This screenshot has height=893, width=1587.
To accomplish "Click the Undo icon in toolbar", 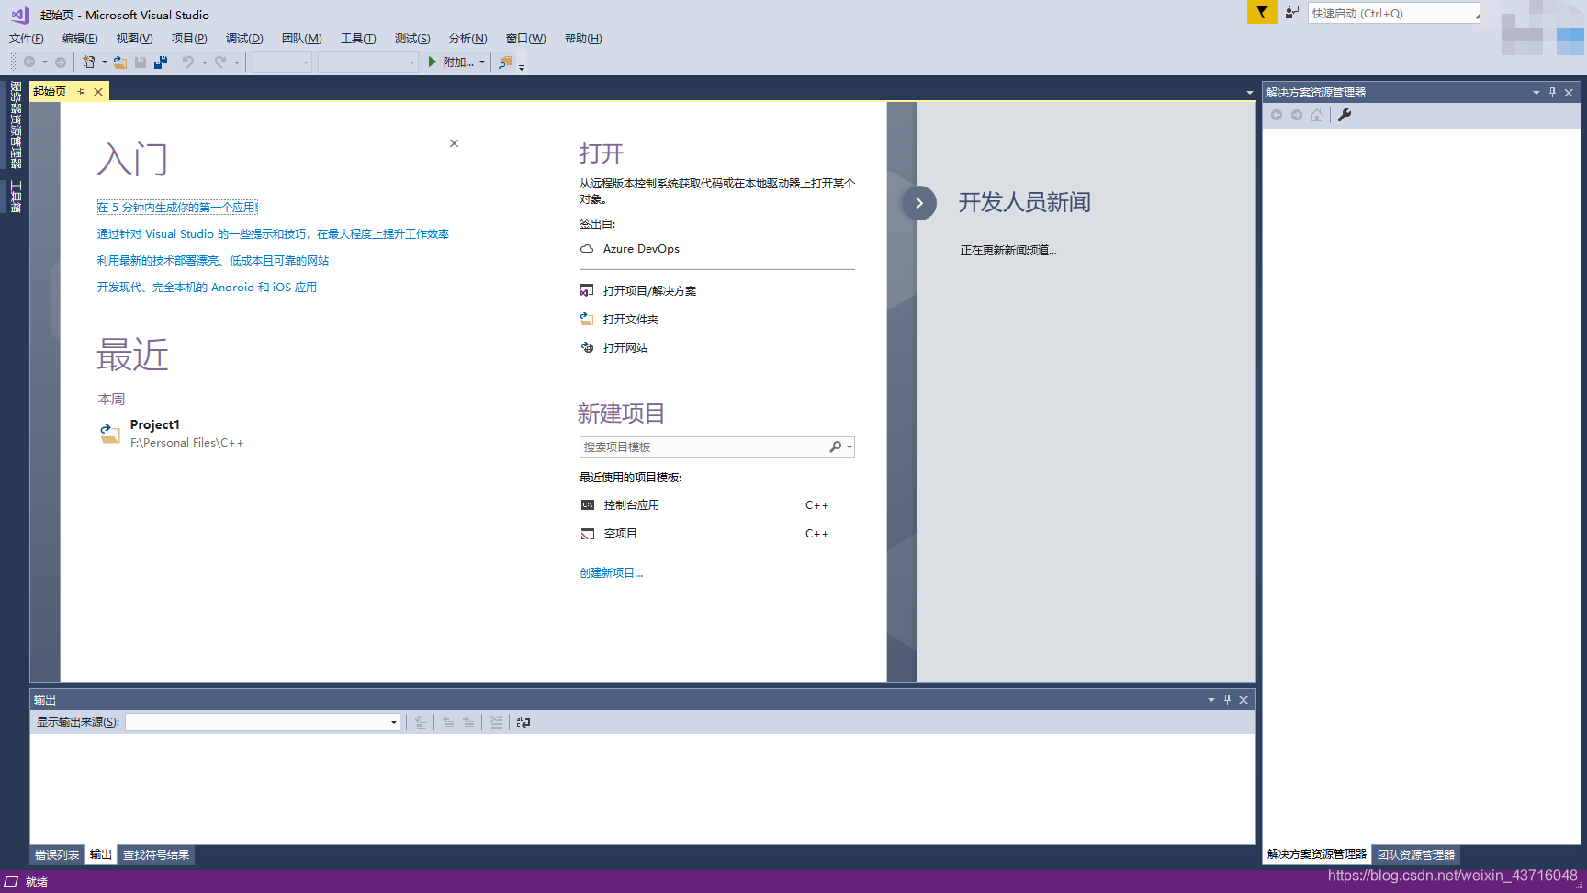I will point(188,62).
